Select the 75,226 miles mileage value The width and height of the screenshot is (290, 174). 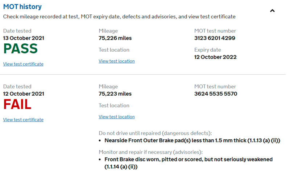tap(115, 38)
